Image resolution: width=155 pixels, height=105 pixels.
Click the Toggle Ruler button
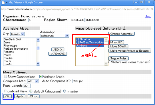(118, 58)
